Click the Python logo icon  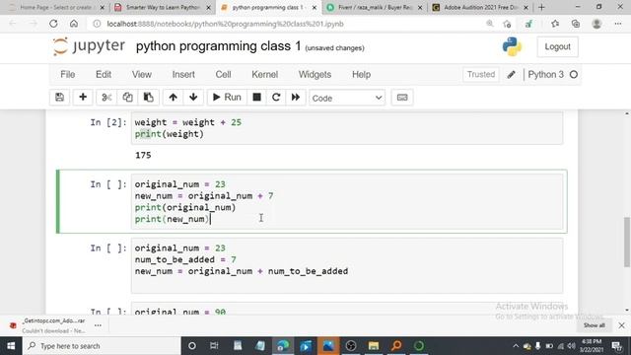pyautogui.click(x=512, y=46)
